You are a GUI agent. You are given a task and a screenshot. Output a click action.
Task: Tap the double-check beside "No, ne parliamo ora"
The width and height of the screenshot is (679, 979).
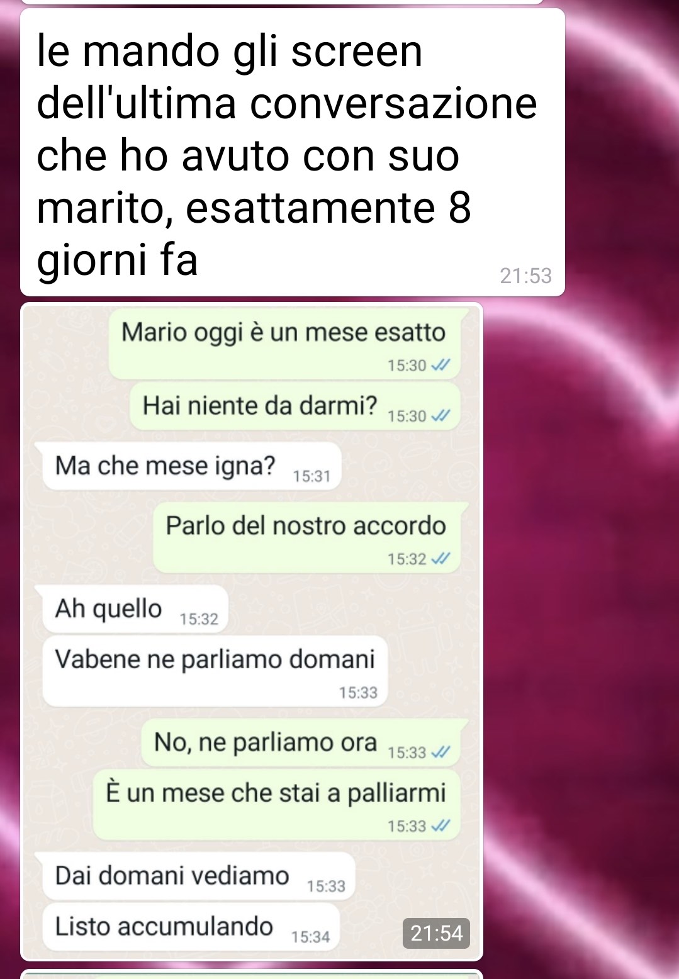coord(440,752)
